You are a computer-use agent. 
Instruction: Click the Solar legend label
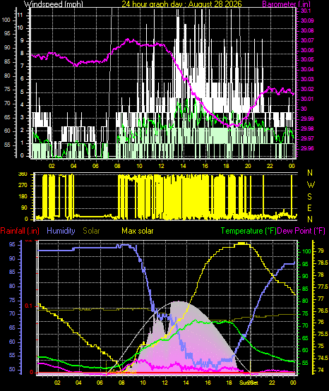[x=91, y=231]
